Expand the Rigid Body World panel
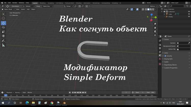 click(170, 65)
